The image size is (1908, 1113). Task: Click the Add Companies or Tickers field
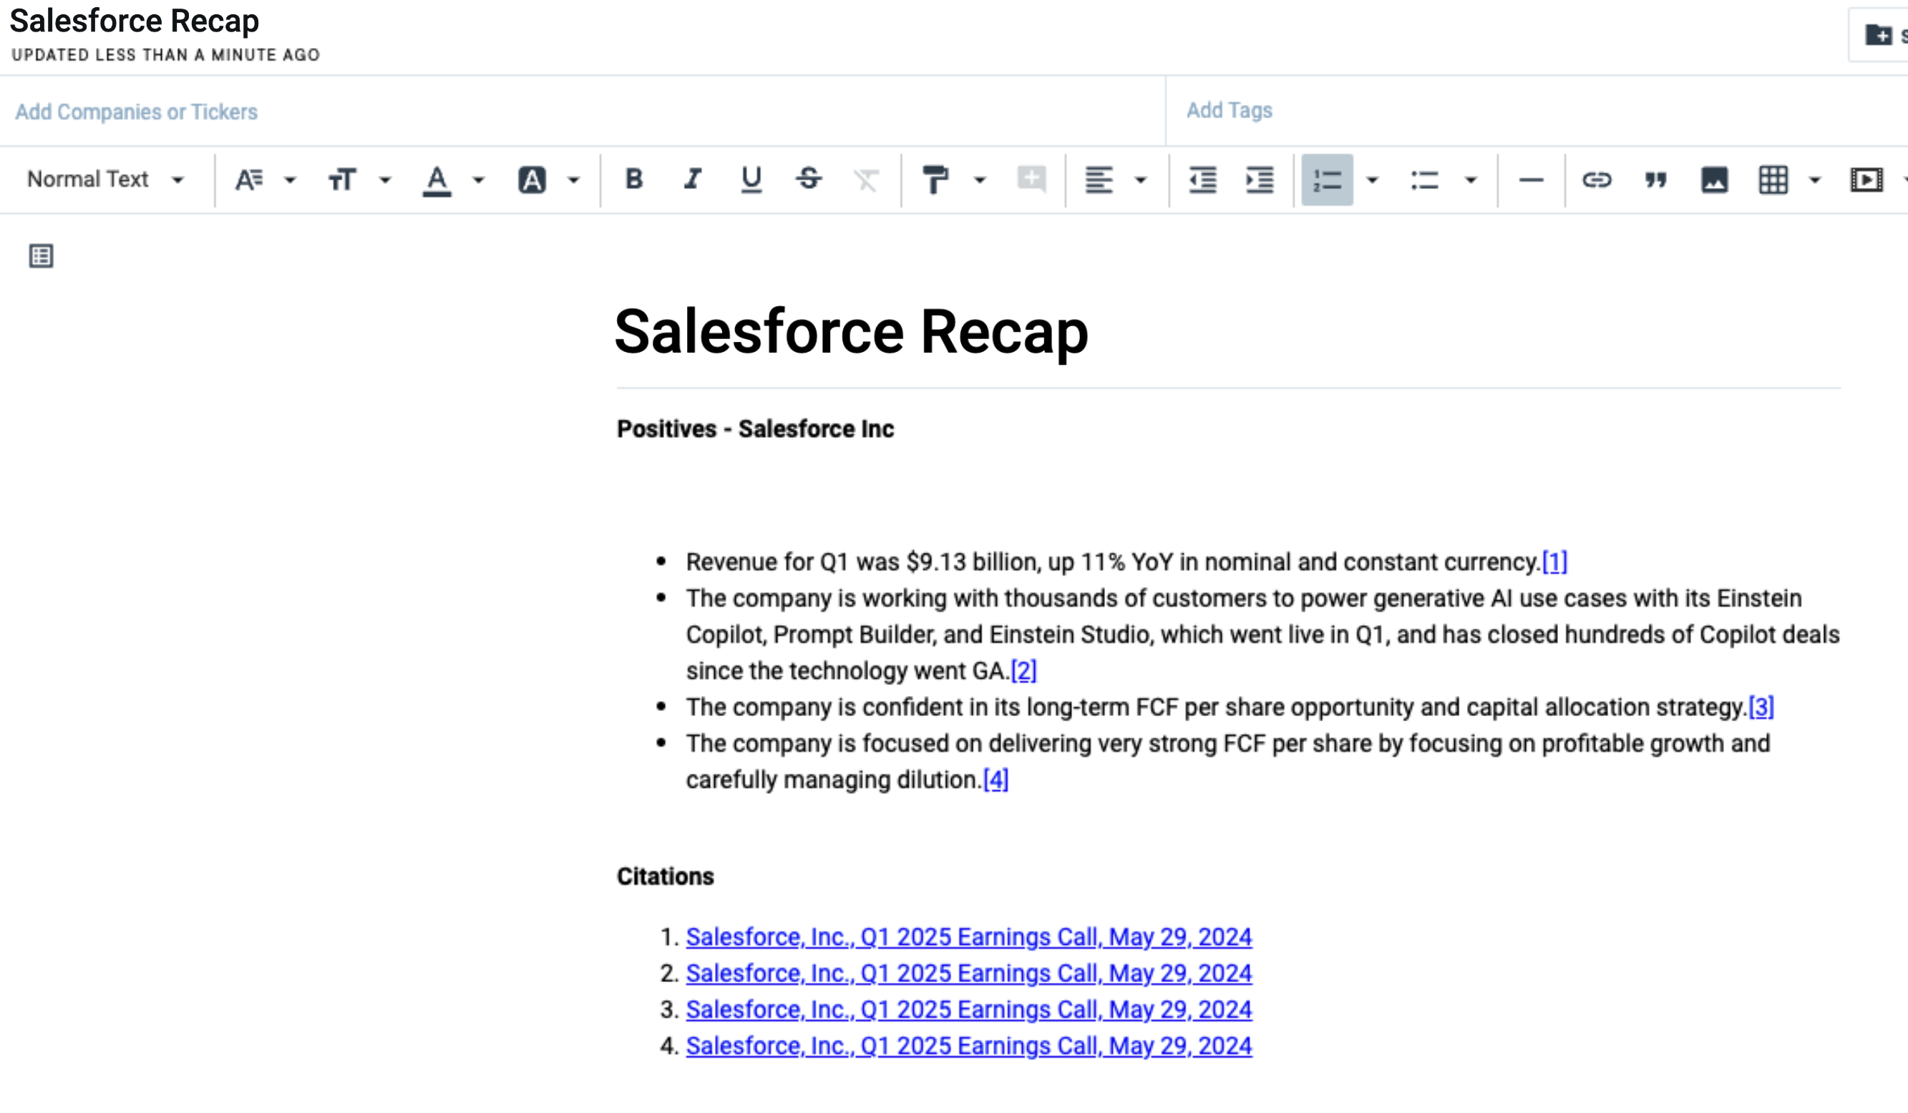581,111
